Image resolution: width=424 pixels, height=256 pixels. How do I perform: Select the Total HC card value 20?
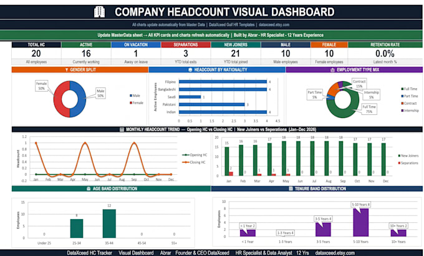[36, 54]
